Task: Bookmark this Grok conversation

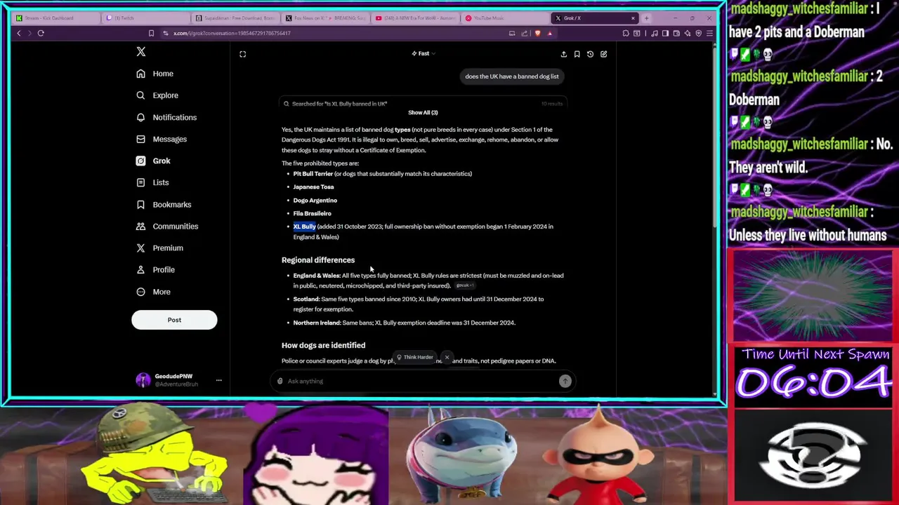Action: (577, 54)
